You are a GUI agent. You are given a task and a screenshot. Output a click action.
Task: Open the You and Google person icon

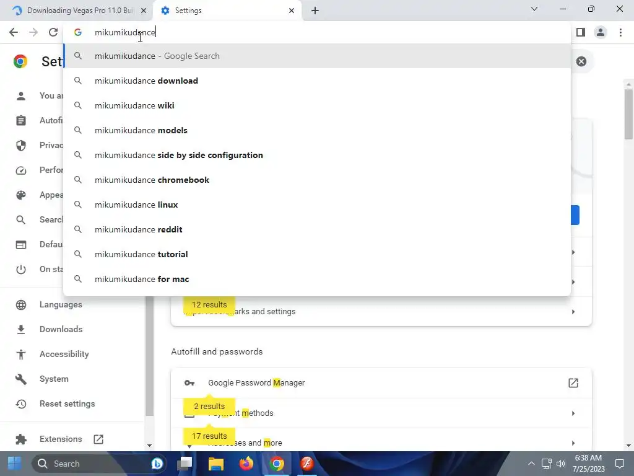coord(21,96)
